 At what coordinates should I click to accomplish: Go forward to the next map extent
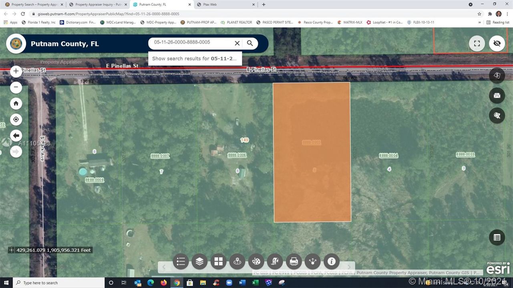pos(16,151)
